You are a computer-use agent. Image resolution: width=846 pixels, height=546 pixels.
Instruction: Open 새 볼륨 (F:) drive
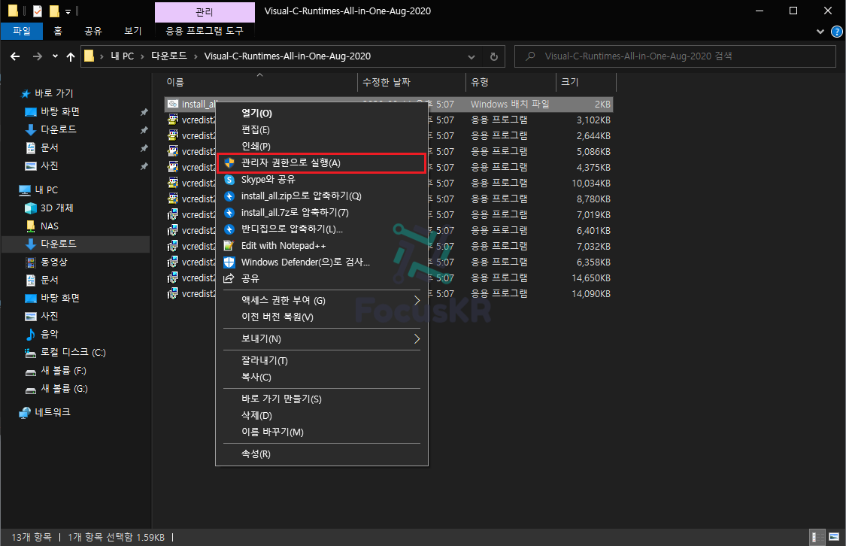point(63,371)
